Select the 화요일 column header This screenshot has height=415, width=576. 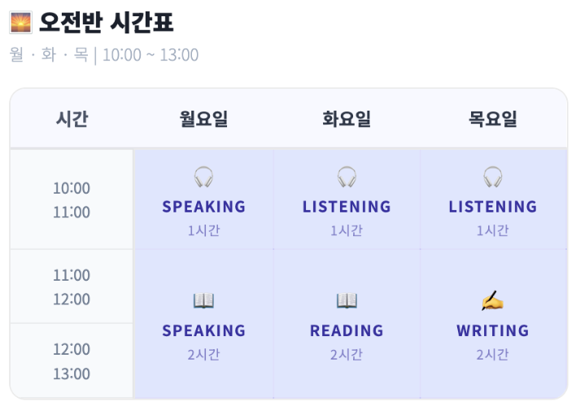point(347,119)
